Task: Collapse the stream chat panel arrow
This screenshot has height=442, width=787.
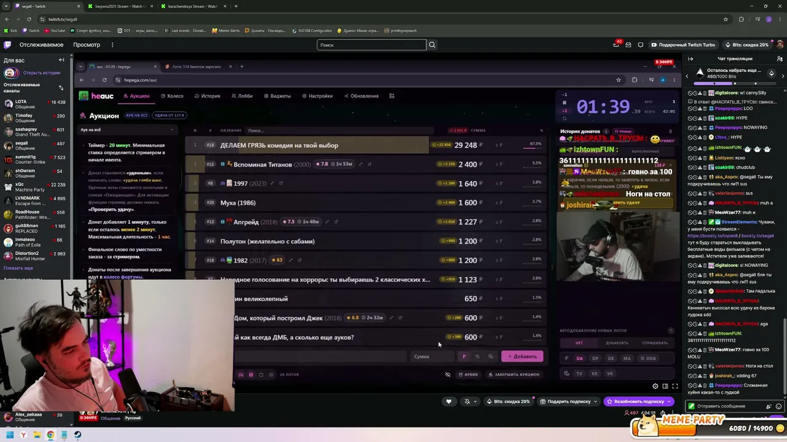Action: point(690,59)
